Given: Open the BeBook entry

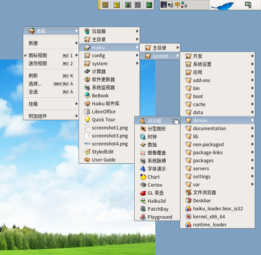Looking at the screenshot, I should point(109,95).
